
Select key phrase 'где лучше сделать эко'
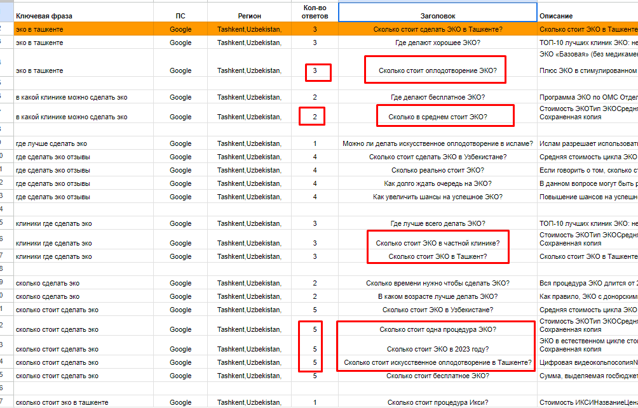pyautogui.click(x=83, y=143)
